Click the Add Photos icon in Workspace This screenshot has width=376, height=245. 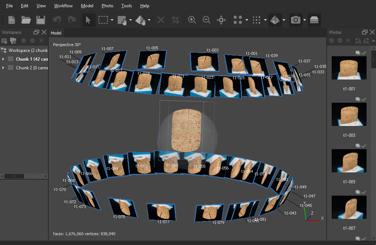click(x=13, y=41)
